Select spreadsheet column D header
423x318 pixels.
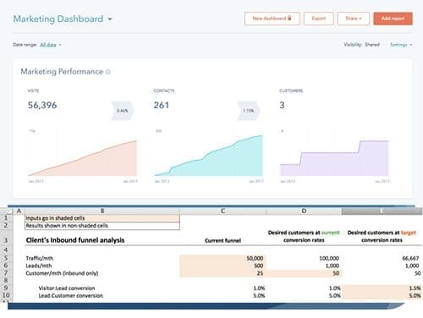[x=304, y=211]
